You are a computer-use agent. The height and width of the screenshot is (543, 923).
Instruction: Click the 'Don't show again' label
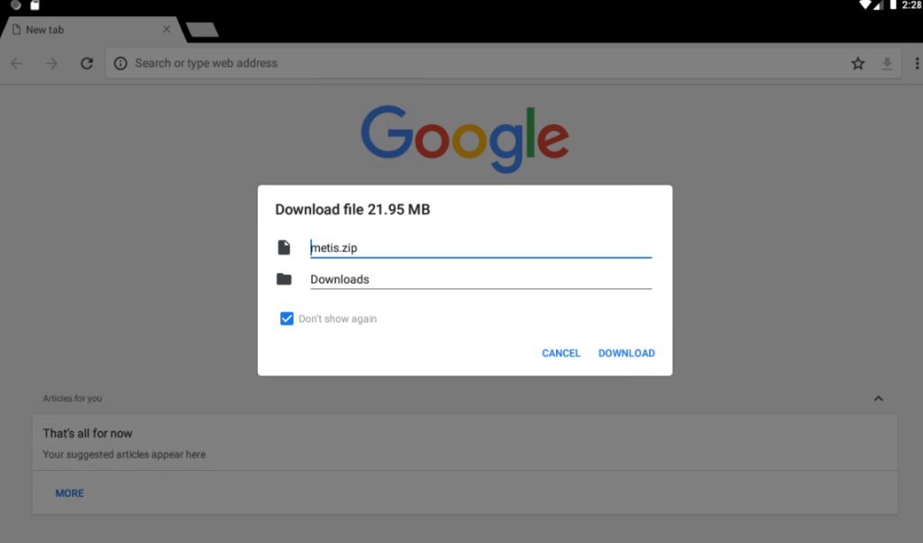pos(337,319)
